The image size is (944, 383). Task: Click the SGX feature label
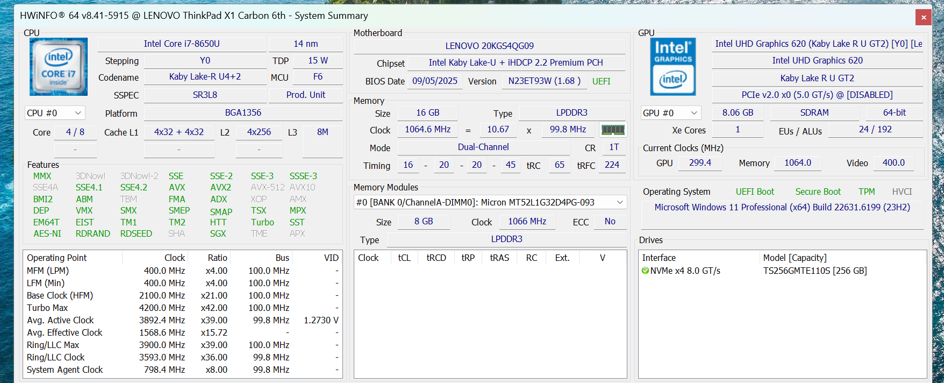click(x=218, y=234)
